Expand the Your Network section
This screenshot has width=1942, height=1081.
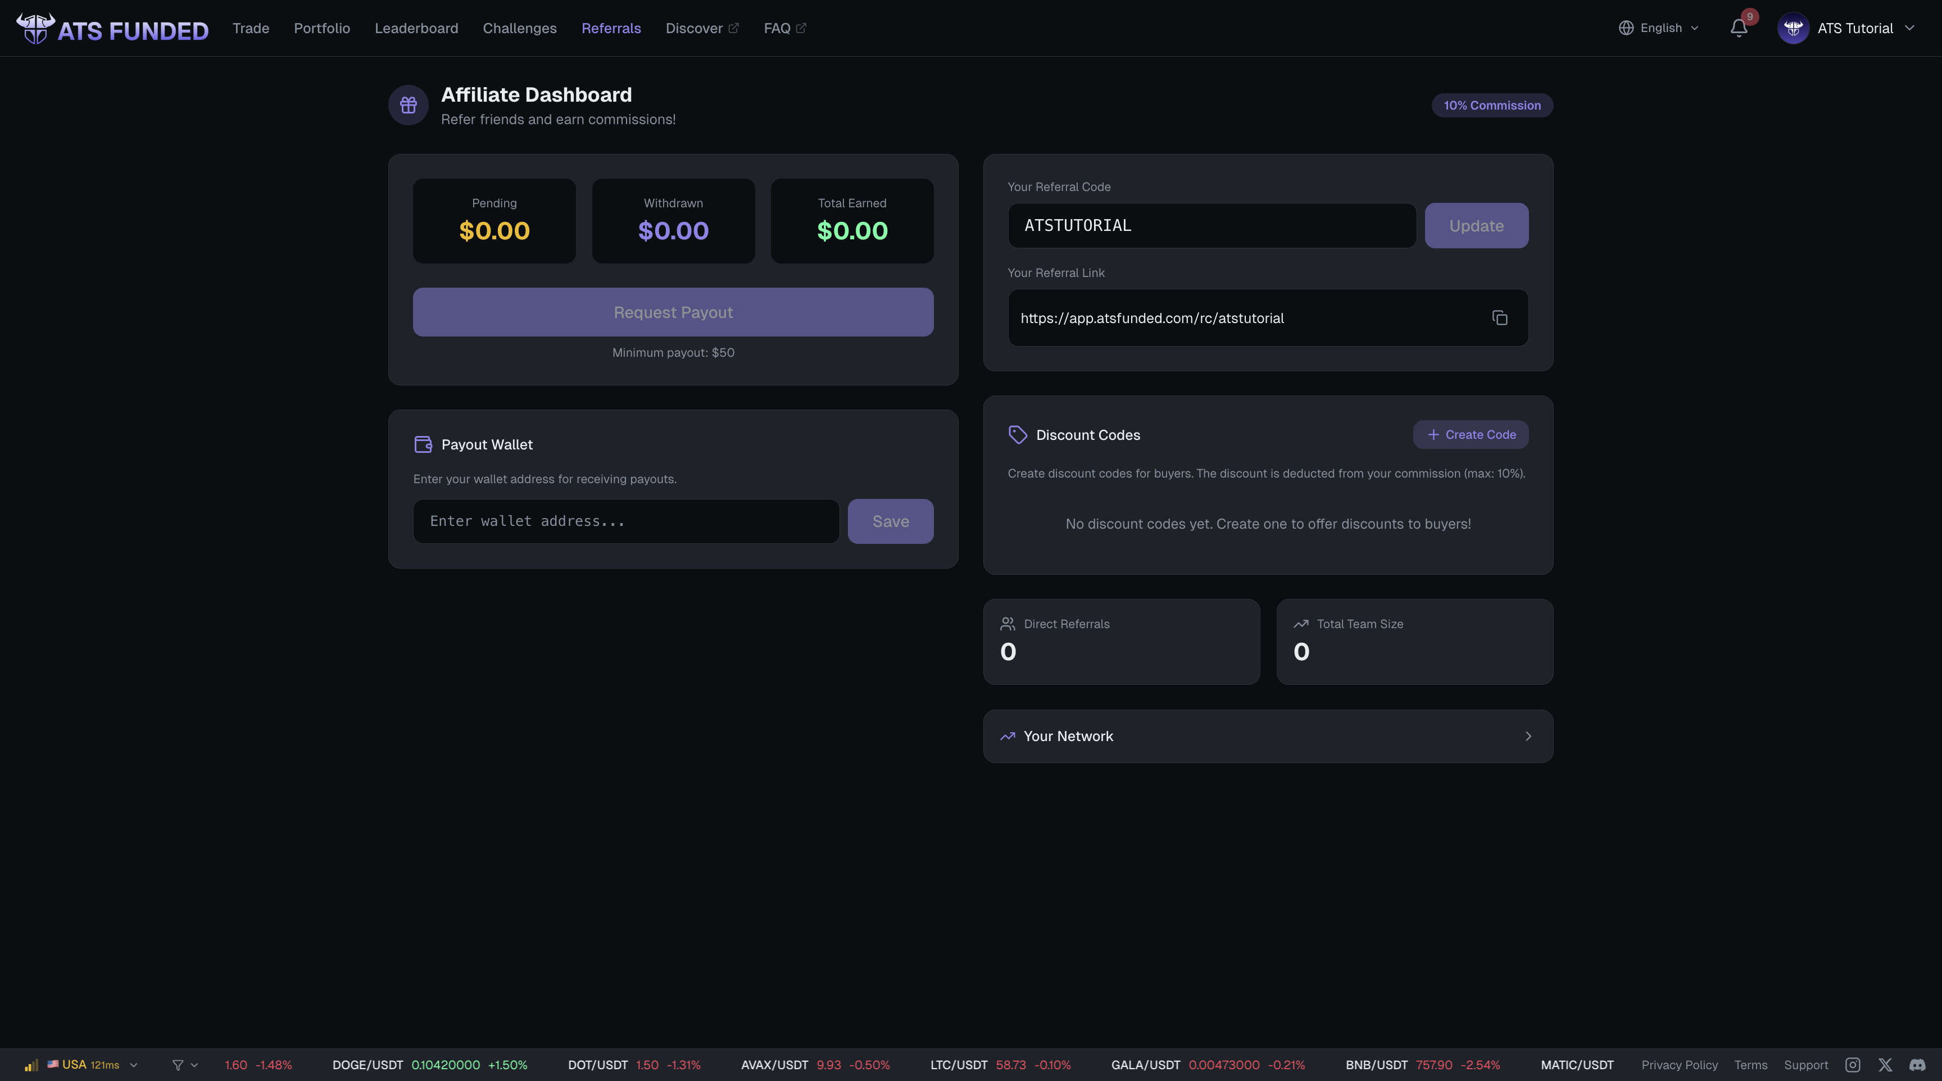tap(1268, 736)
